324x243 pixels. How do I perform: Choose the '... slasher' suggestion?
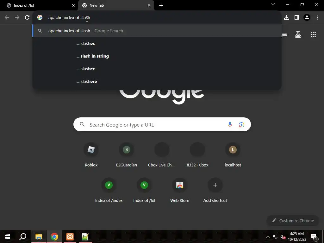pos(157,69)
